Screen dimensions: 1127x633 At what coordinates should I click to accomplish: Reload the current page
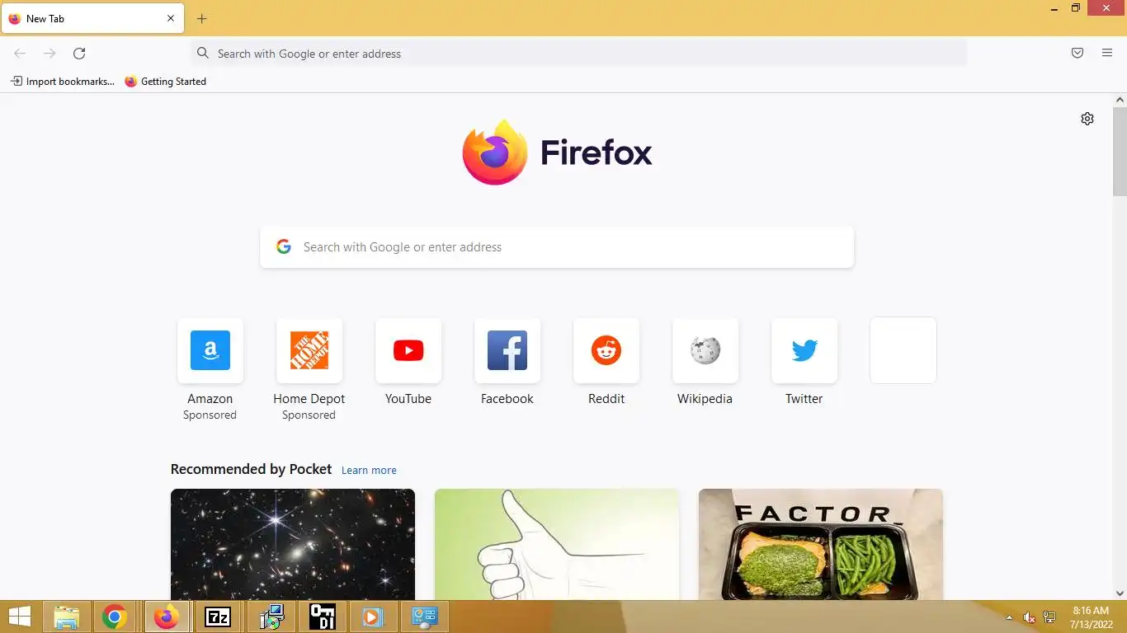[79, 54]
